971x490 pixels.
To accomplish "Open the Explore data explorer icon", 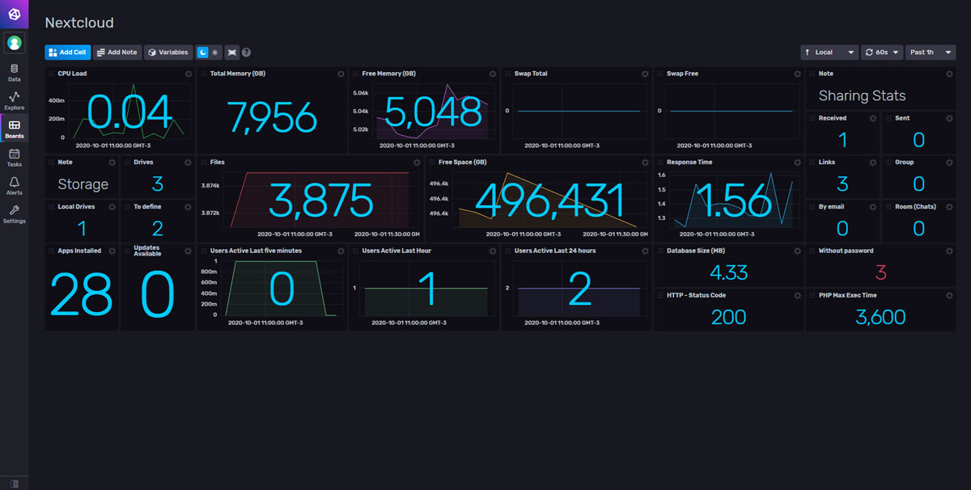I will [14, 100].
